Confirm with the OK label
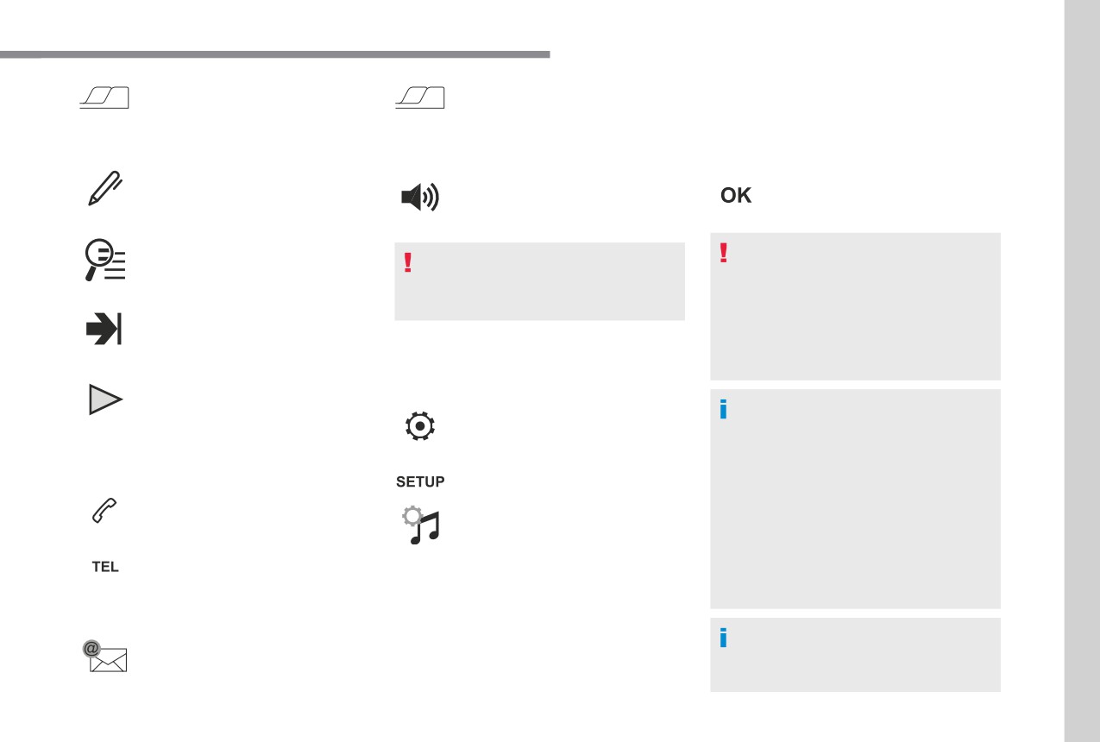 [736, 196]
